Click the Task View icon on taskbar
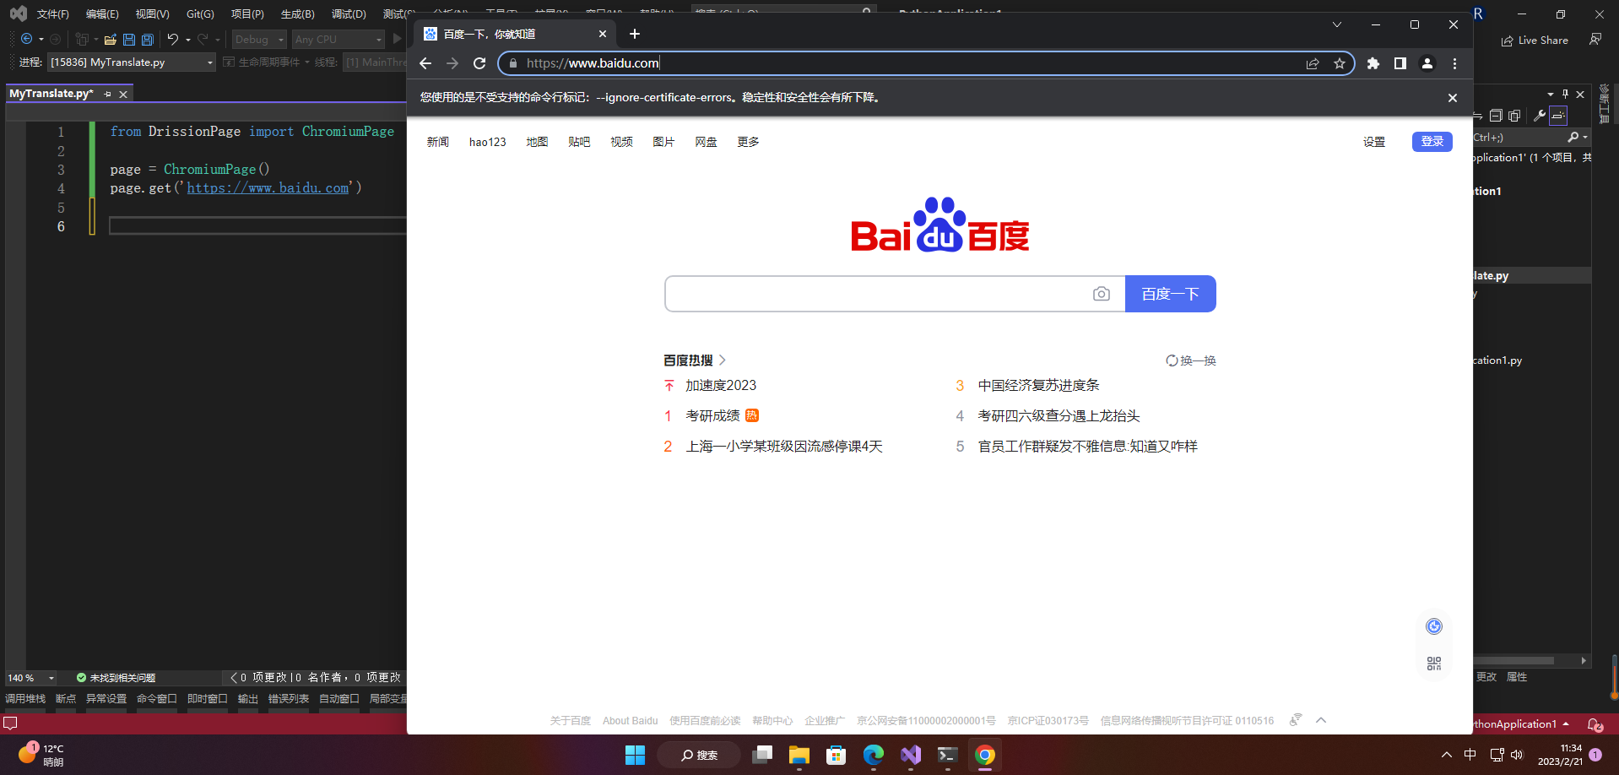Viewport: 1619px width, 775px height. pyautogui.click(x=762, y=755)
